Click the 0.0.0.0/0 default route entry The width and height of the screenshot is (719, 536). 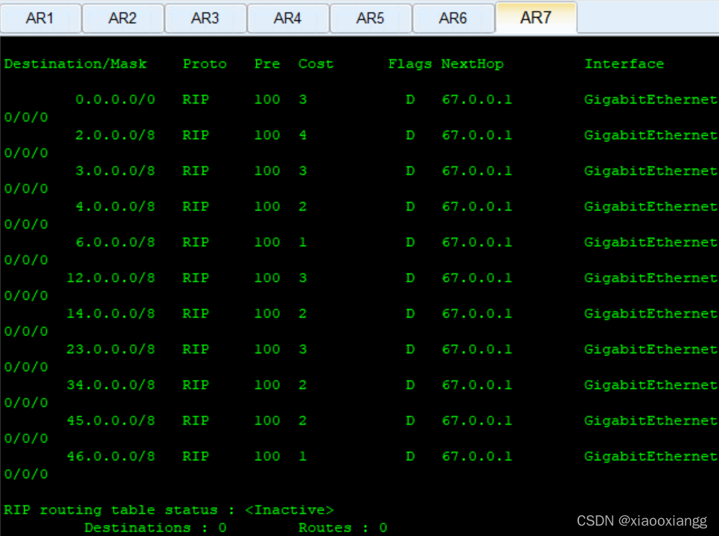[x=115, y=100]
